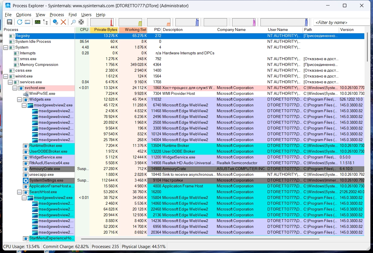Click the magnifier Find Handle icon
This screenshot has width=373, height=253.
[x=74, y=22]
